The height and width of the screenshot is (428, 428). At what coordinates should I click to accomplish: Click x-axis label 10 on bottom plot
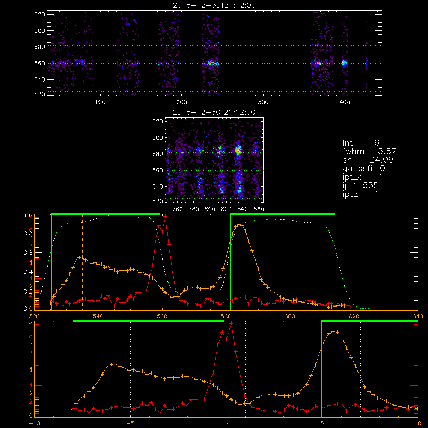coord(418,424)
